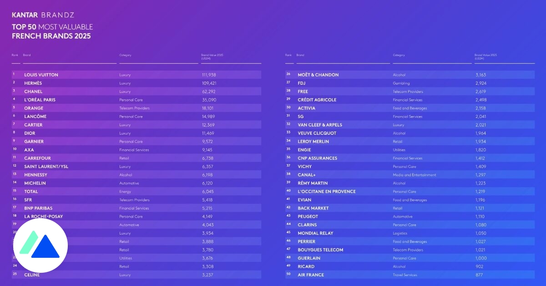The height and width of the screenshot is (286, 546).
Task: Select the CLARINS brand entry
Action: 307,225
